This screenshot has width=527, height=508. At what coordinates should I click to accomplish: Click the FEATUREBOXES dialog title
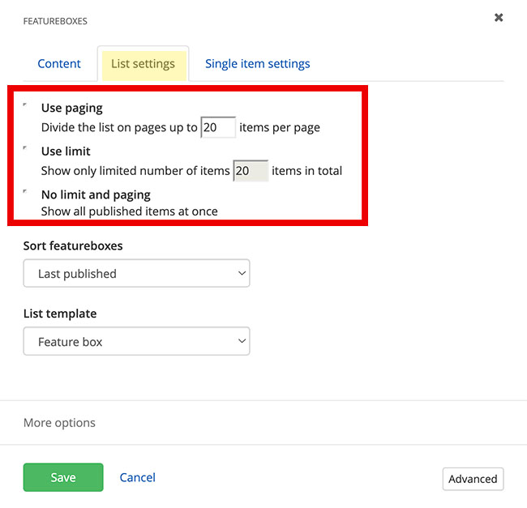(x=55, y=21)
